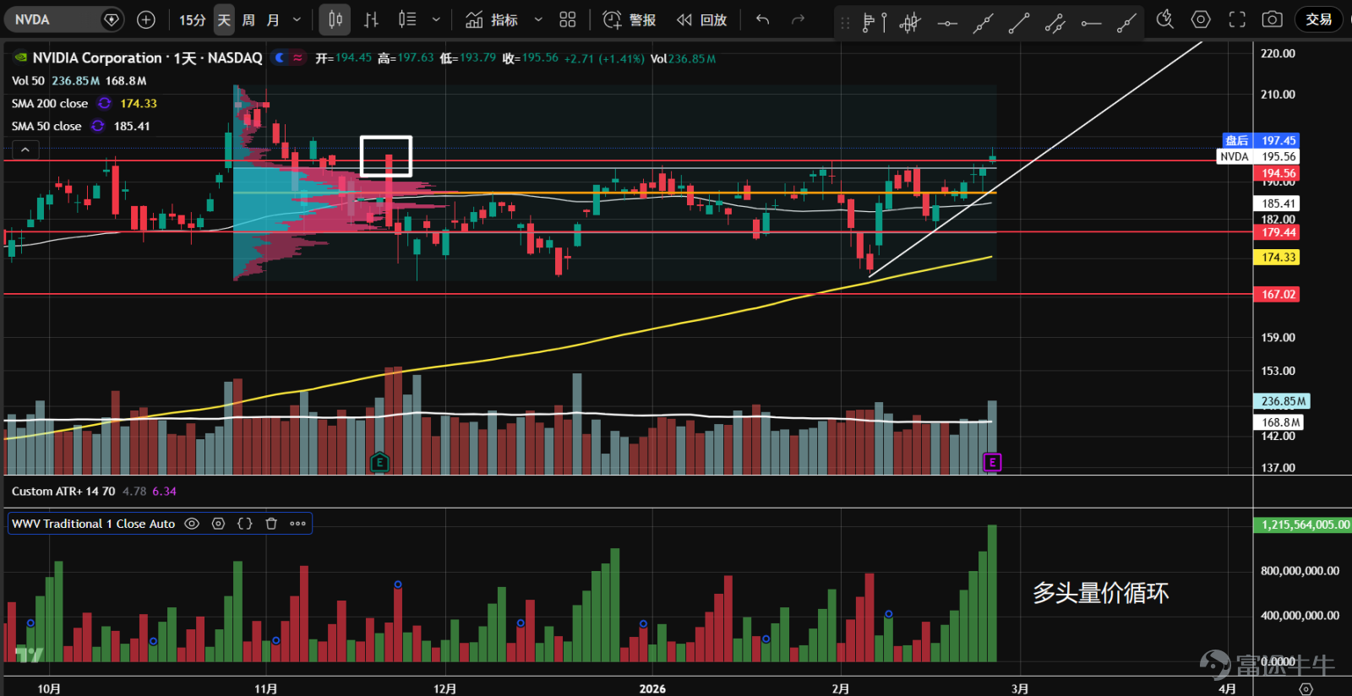Viewport: 1352px width, 696px height.
Task: Choose the volume candles chart type icon
Action: point(407,19)
